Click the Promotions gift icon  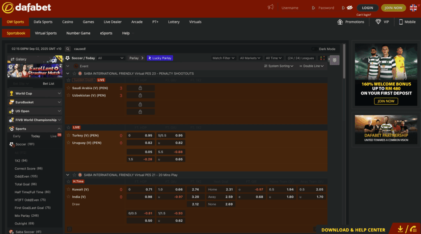pos(340,22)
